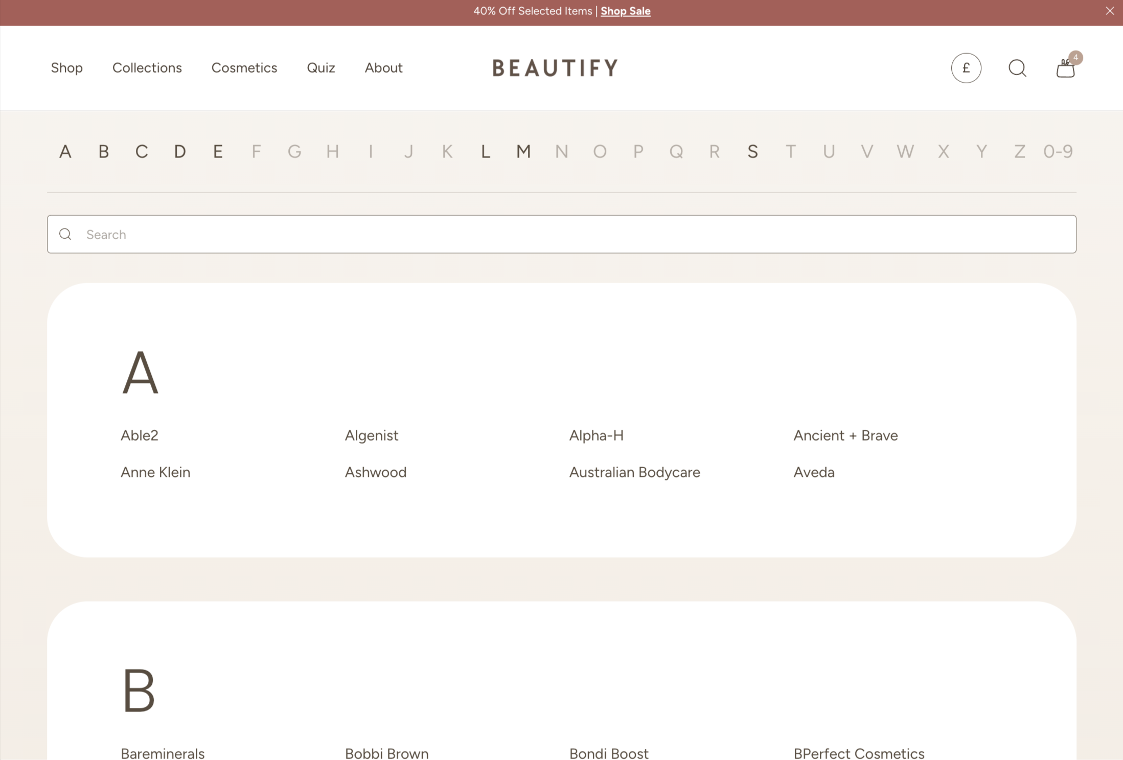Open the BPerfect Cosmetics brand page
Viewport: 1123px width, 760px height.
pyautogui.click(x=859, y=753)
